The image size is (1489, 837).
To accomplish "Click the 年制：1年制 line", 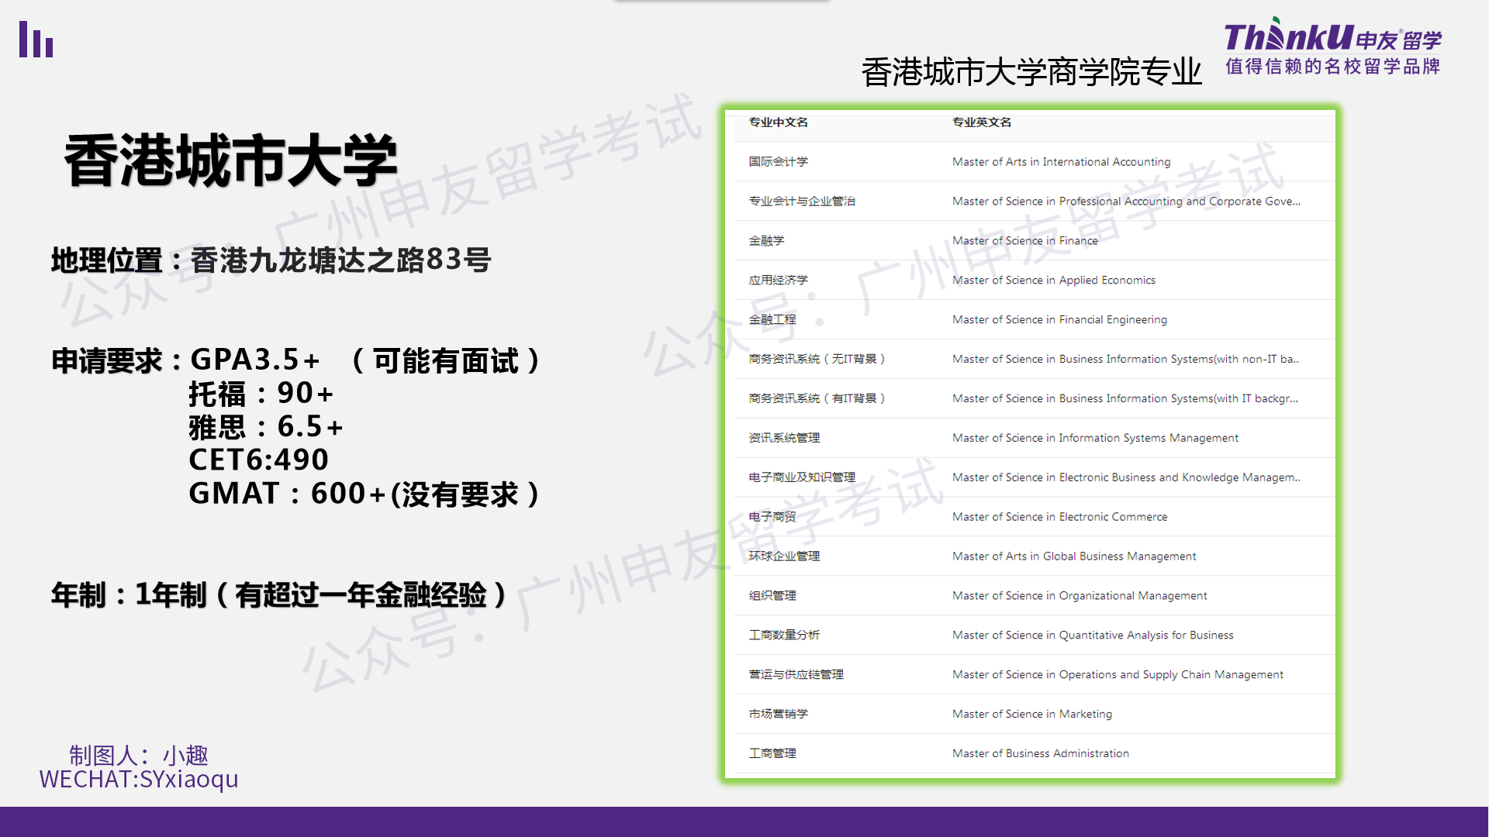I will click(x=279, y=595).
